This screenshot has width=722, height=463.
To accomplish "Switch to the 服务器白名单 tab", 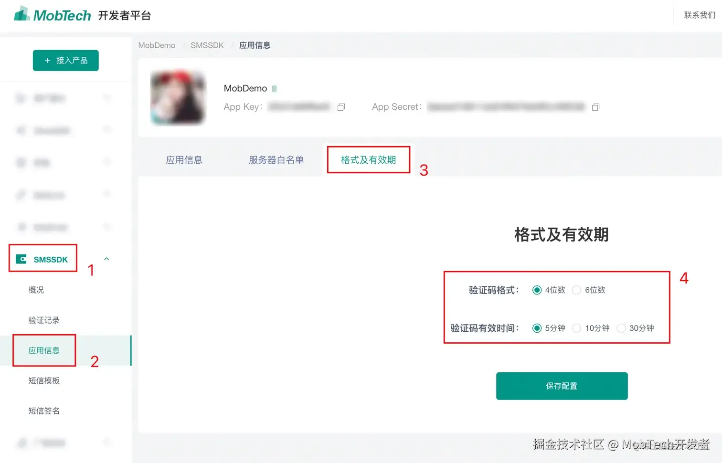I will click(x=276, y=160).
